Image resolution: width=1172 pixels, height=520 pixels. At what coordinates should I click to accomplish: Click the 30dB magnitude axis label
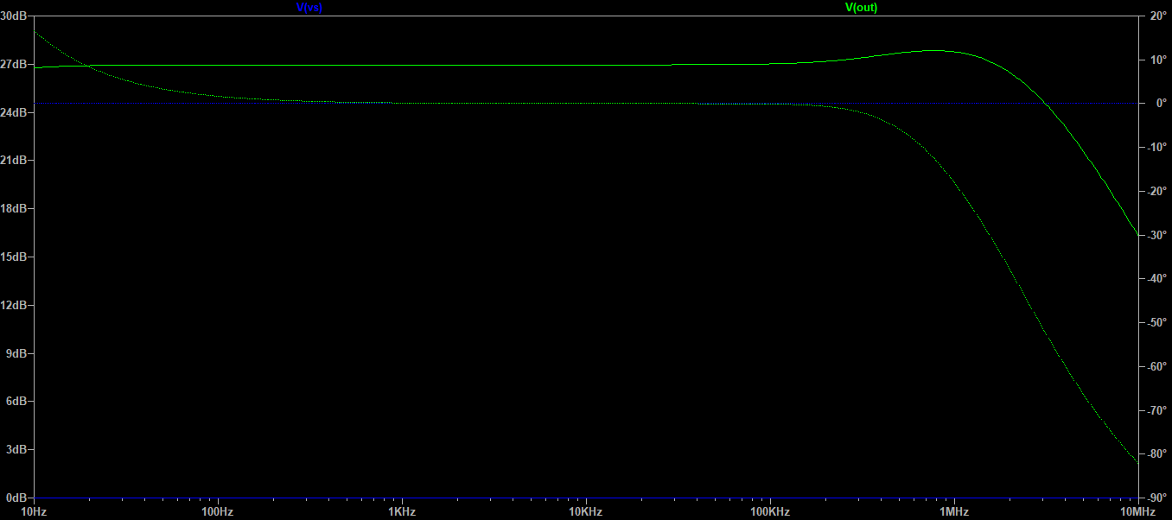pos(12,16)
